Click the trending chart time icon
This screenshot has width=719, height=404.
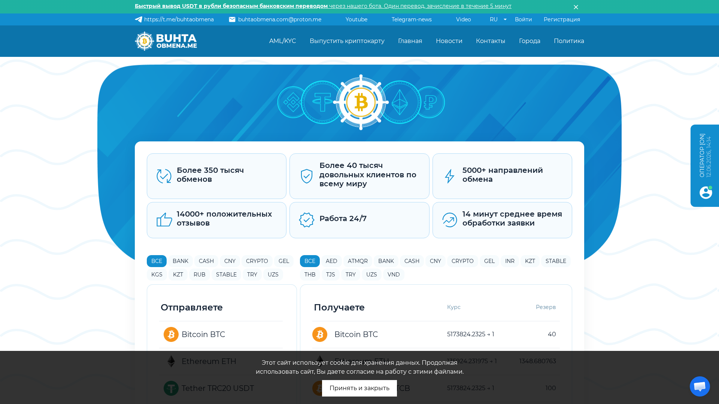click(x=449, y=220)
